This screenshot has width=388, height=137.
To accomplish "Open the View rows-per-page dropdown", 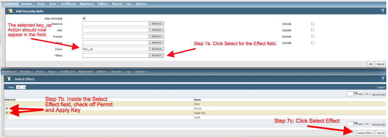I will 21,87.
